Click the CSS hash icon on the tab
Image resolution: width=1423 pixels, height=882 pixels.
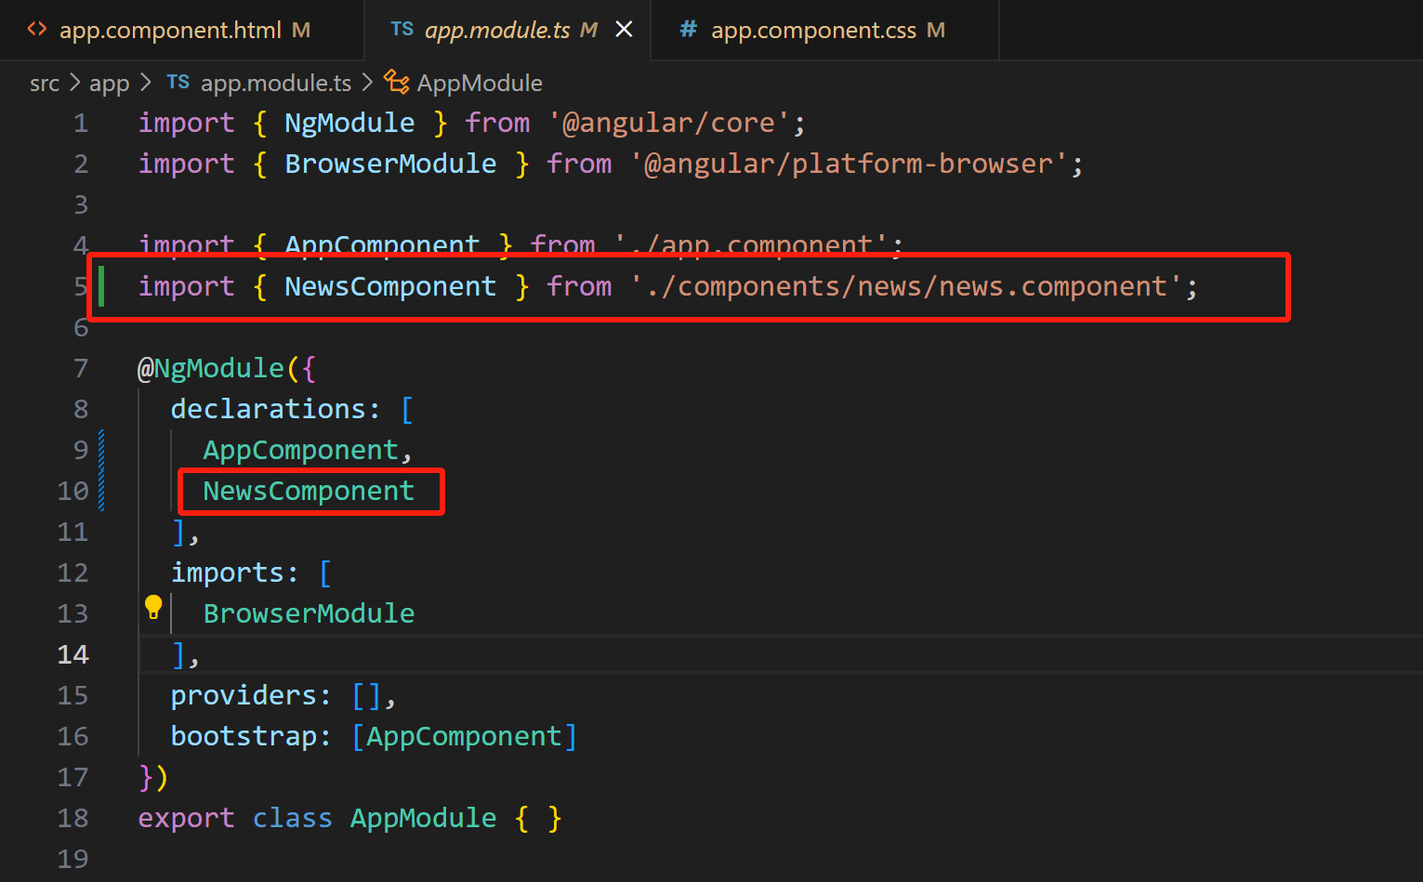tap(688, 30)
